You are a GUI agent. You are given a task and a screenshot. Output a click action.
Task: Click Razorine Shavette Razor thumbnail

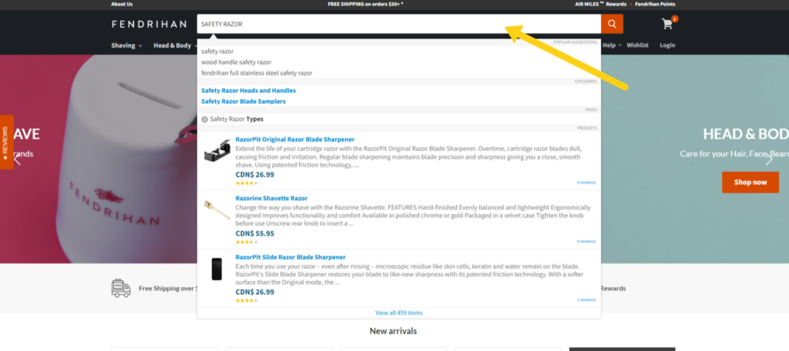coord(217,209)
